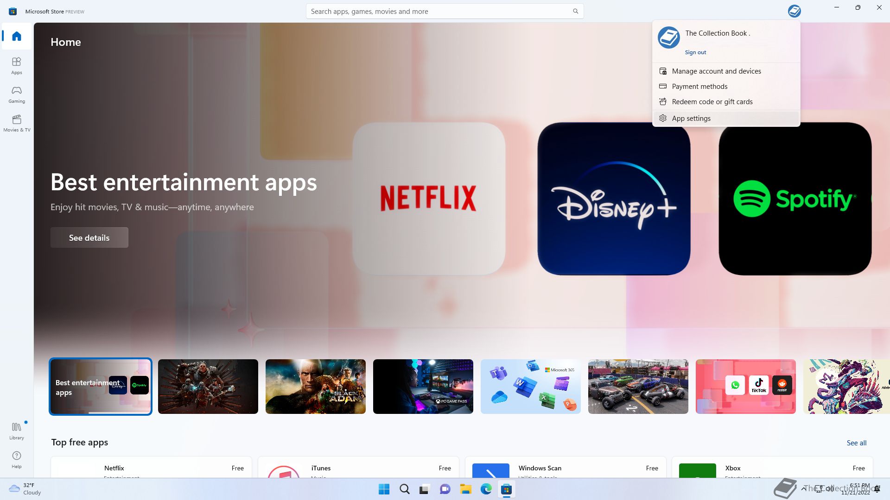
Task: Click the Top free apps heading
Action: coord(80,442)
